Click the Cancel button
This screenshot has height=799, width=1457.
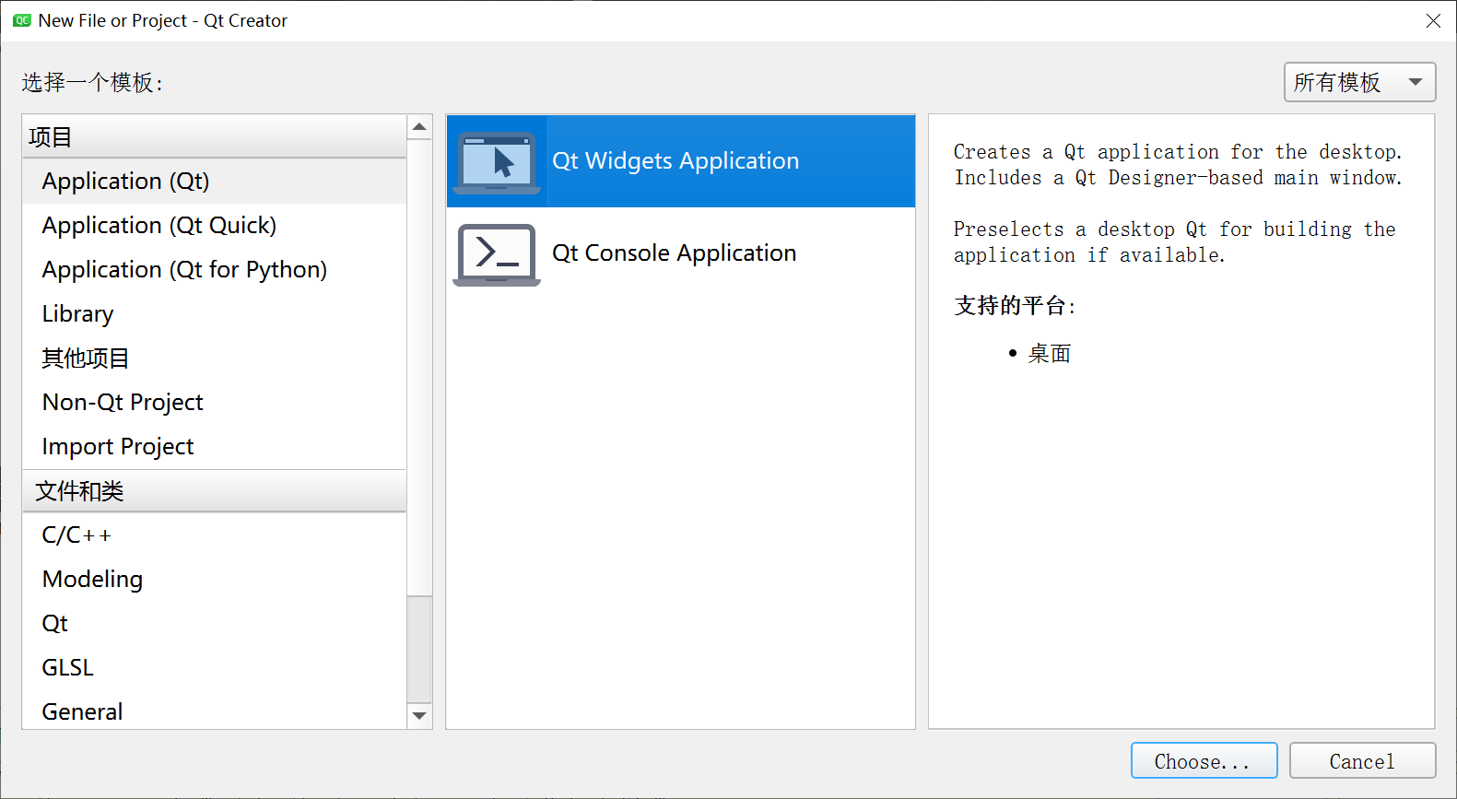[1362, 761]
